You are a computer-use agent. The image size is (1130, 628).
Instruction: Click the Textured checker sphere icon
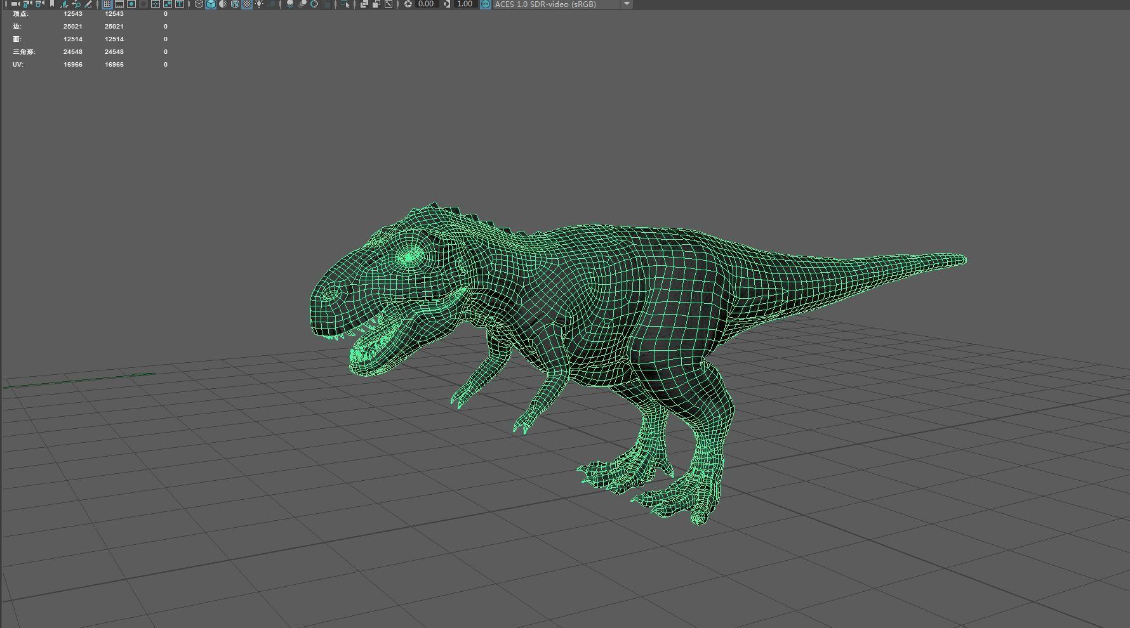[x=247, y=4]
